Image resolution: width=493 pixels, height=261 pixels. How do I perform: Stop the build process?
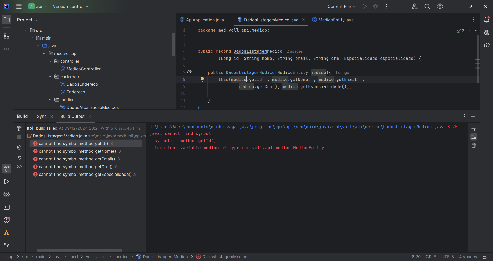point(19,137)
